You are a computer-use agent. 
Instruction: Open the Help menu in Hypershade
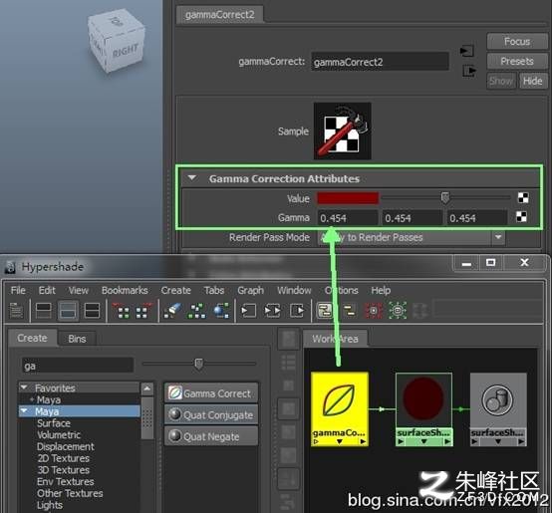click(381, 290)
